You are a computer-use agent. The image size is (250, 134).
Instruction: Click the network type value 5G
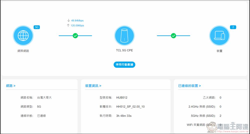39,107
